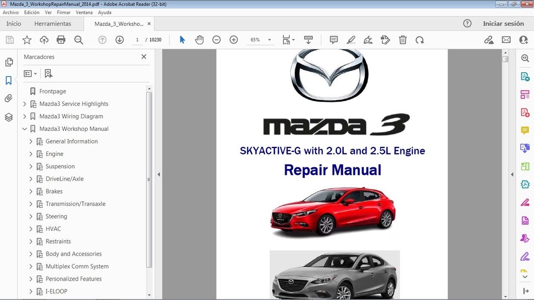Image resolution: width=534 pixels, height=300 pixels.
Task: Toggle the bookmarks panel icon
Action: tap(9, 80)
